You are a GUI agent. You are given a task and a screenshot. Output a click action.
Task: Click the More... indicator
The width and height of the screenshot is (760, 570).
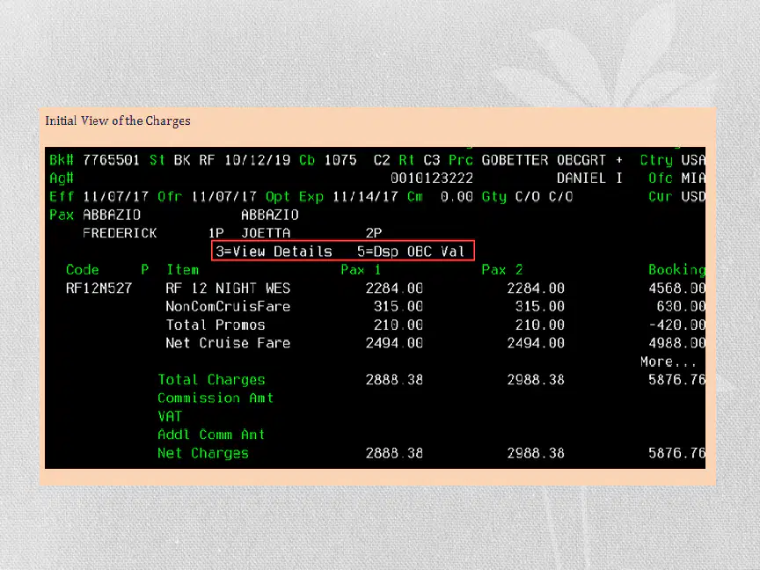[669, 362]
